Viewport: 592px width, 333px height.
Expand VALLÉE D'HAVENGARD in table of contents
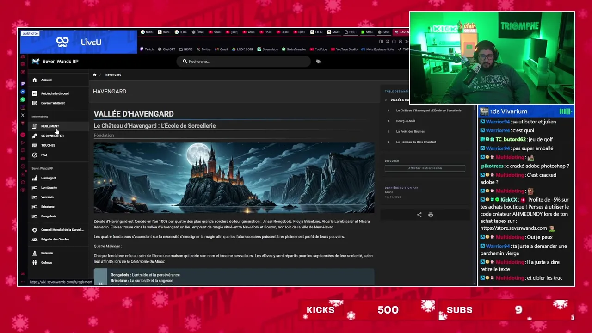(386, 100)
